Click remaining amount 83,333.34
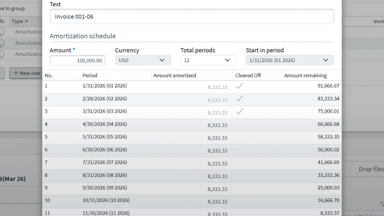 [328, 99]
